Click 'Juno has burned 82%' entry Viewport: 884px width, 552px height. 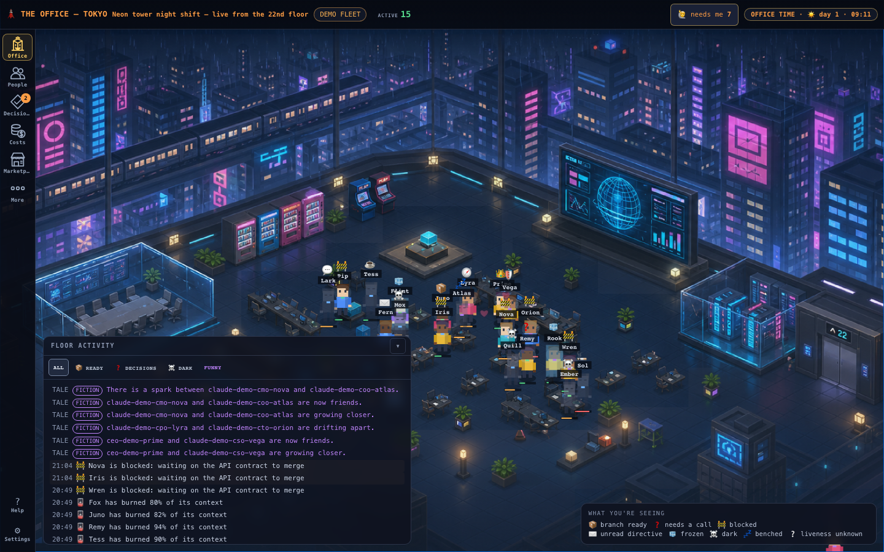[x=227, y=515]
